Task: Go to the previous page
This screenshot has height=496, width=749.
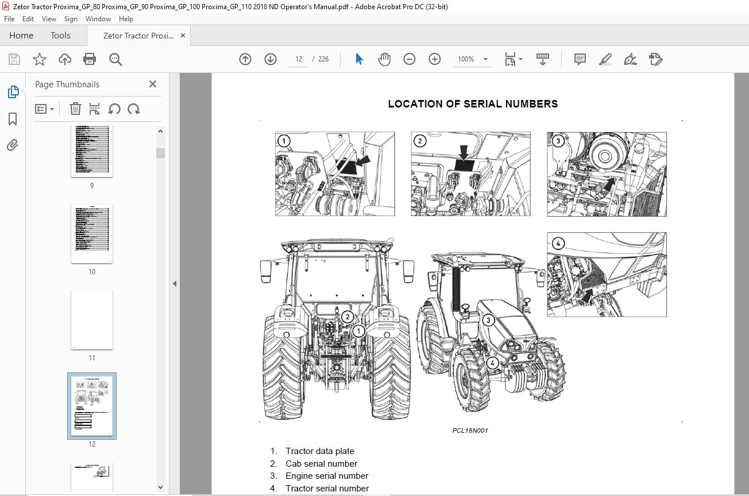Action: point(245,59)
